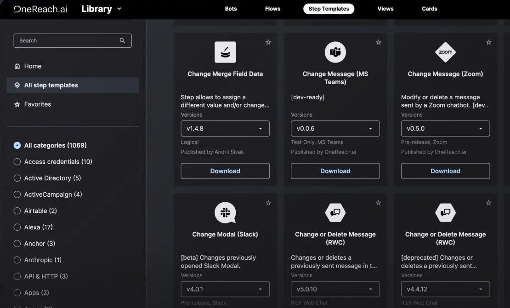Download the Change Merge Field Data template

[225, 171]
